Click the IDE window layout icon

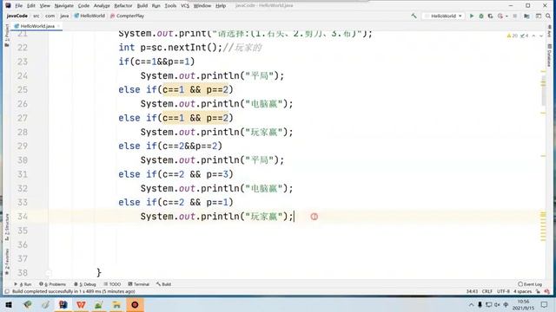tap(539, 16)
